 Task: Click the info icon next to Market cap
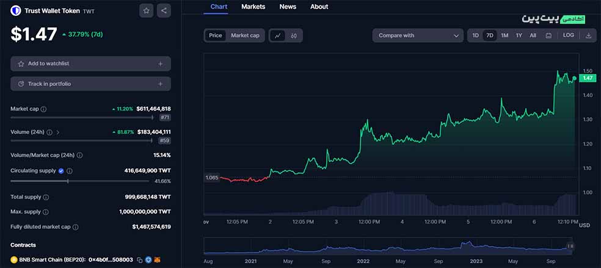44,109
